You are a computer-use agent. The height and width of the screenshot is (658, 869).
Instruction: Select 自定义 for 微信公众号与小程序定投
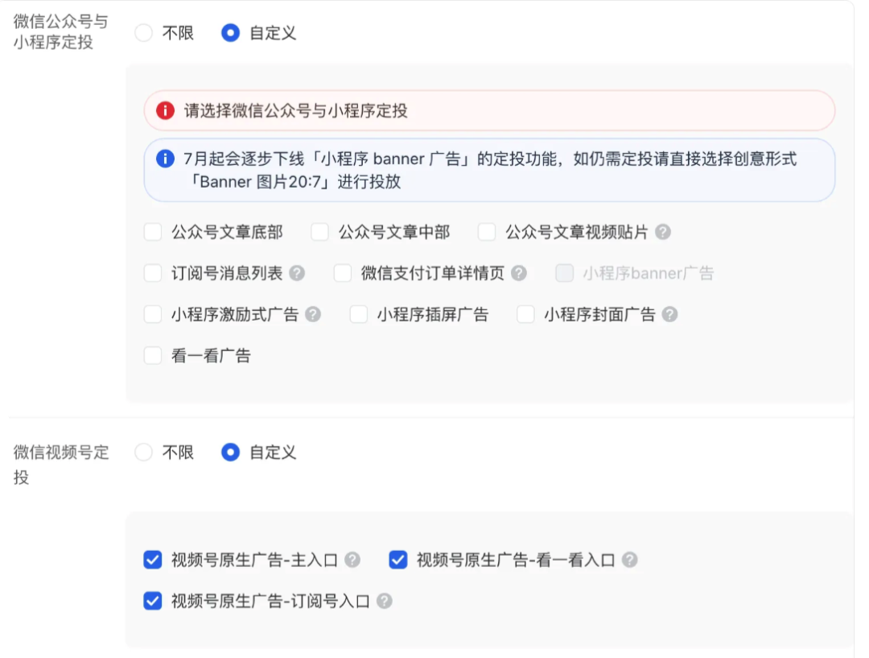231,33
